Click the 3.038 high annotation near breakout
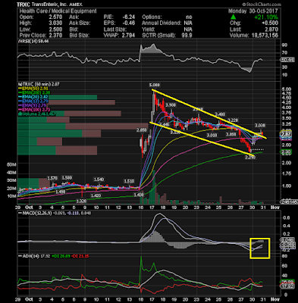Screen dimensions: 298x303 (x=259, y=125)
